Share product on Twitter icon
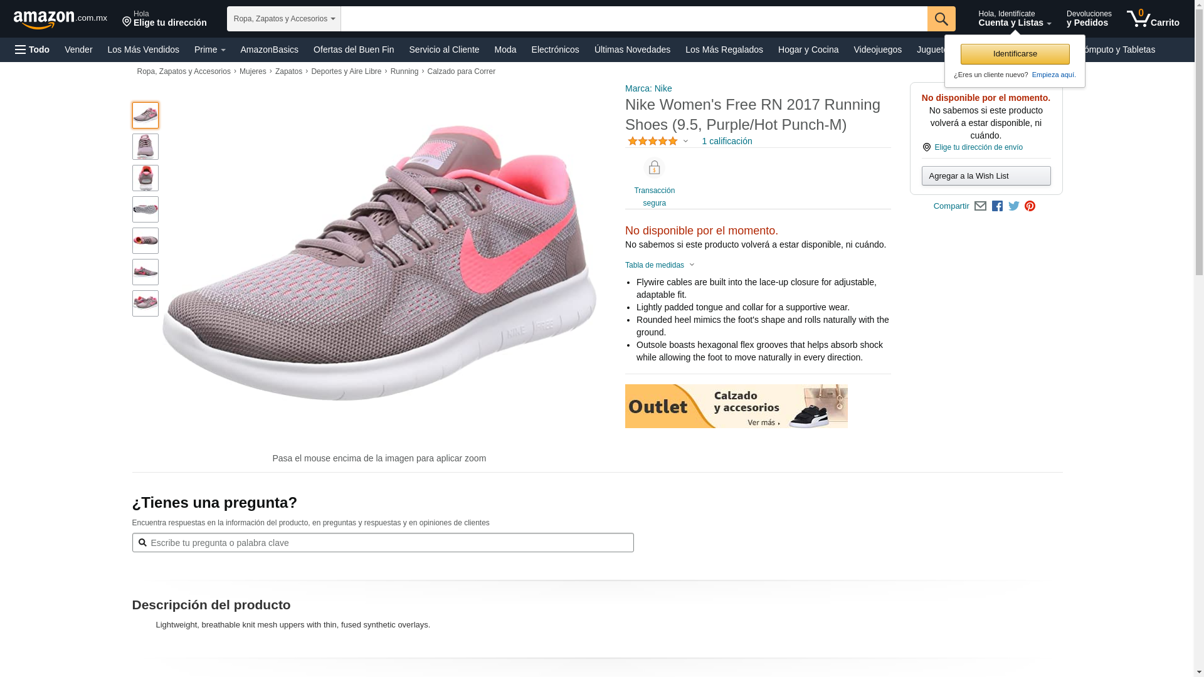 pos(1014,206)
